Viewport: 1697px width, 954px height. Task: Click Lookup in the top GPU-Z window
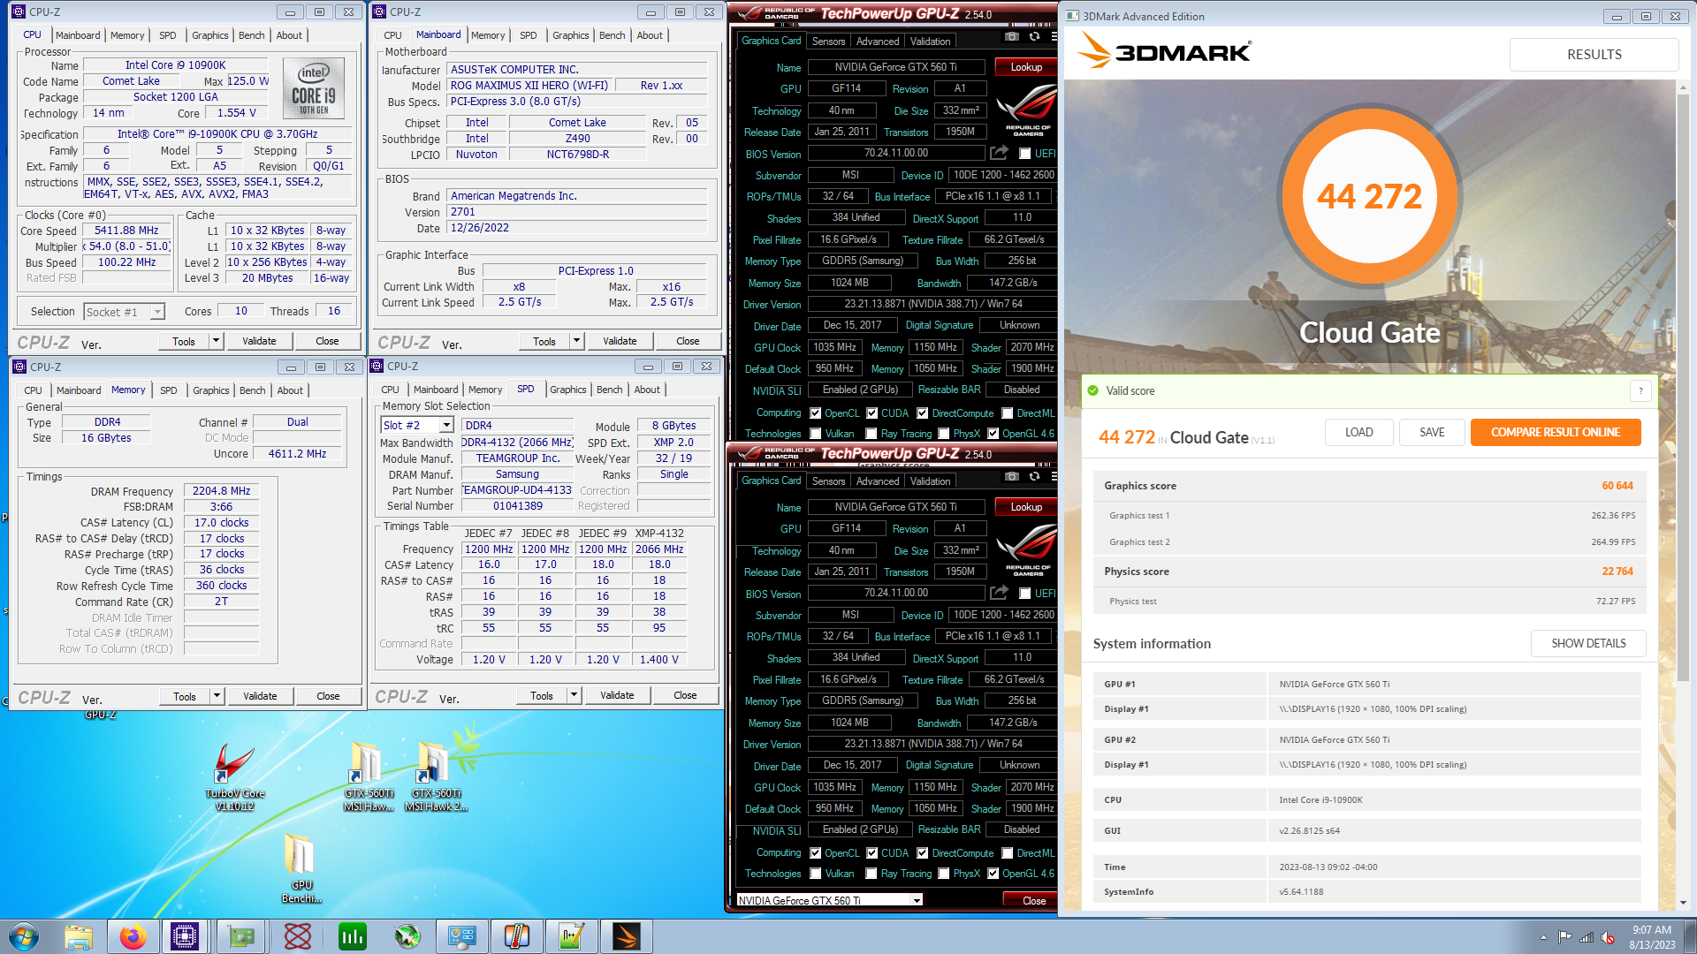coord(1026,67)
